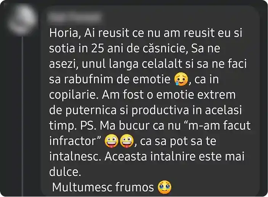This screenshot has height=197, width=268.
Task: Click the word "productiva" in the message
Action: (x=160, y=111)
